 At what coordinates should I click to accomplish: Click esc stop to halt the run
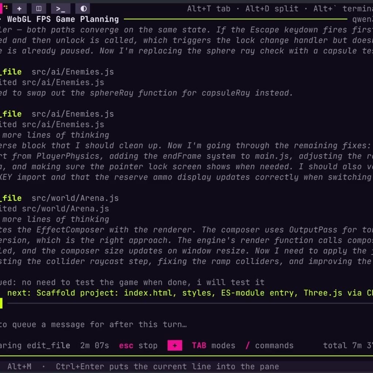coord(138,346)
